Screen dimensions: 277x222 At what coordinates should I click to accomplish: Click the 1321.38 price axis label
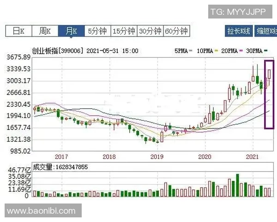[x=18, y=139]
